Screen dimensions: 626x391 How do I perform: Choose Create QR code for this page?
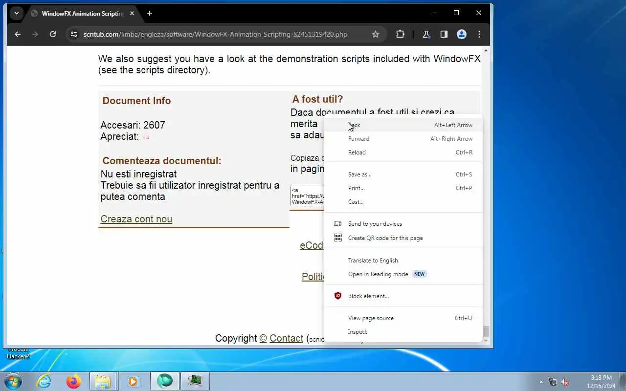pyautogui.click(x=403, y=238)
